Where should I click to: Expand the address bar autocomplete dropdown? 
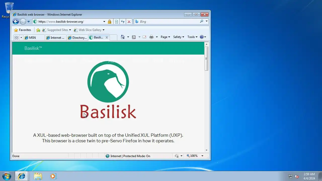[104, 22]
